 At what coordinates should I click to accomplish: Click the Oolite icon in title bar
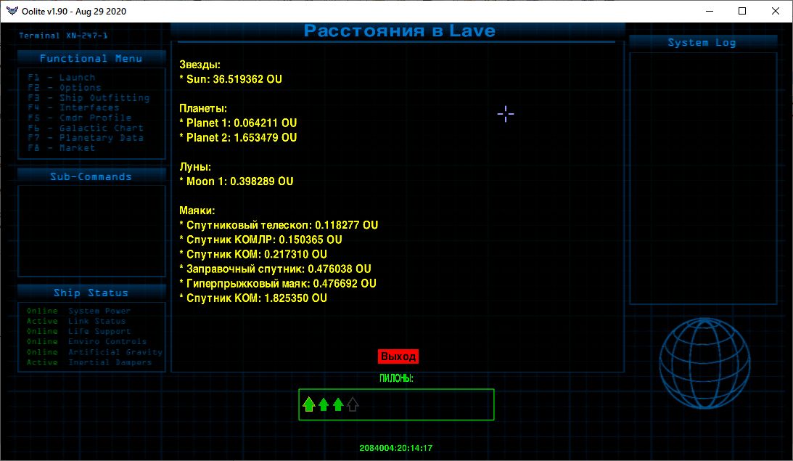tap(11, 11)
